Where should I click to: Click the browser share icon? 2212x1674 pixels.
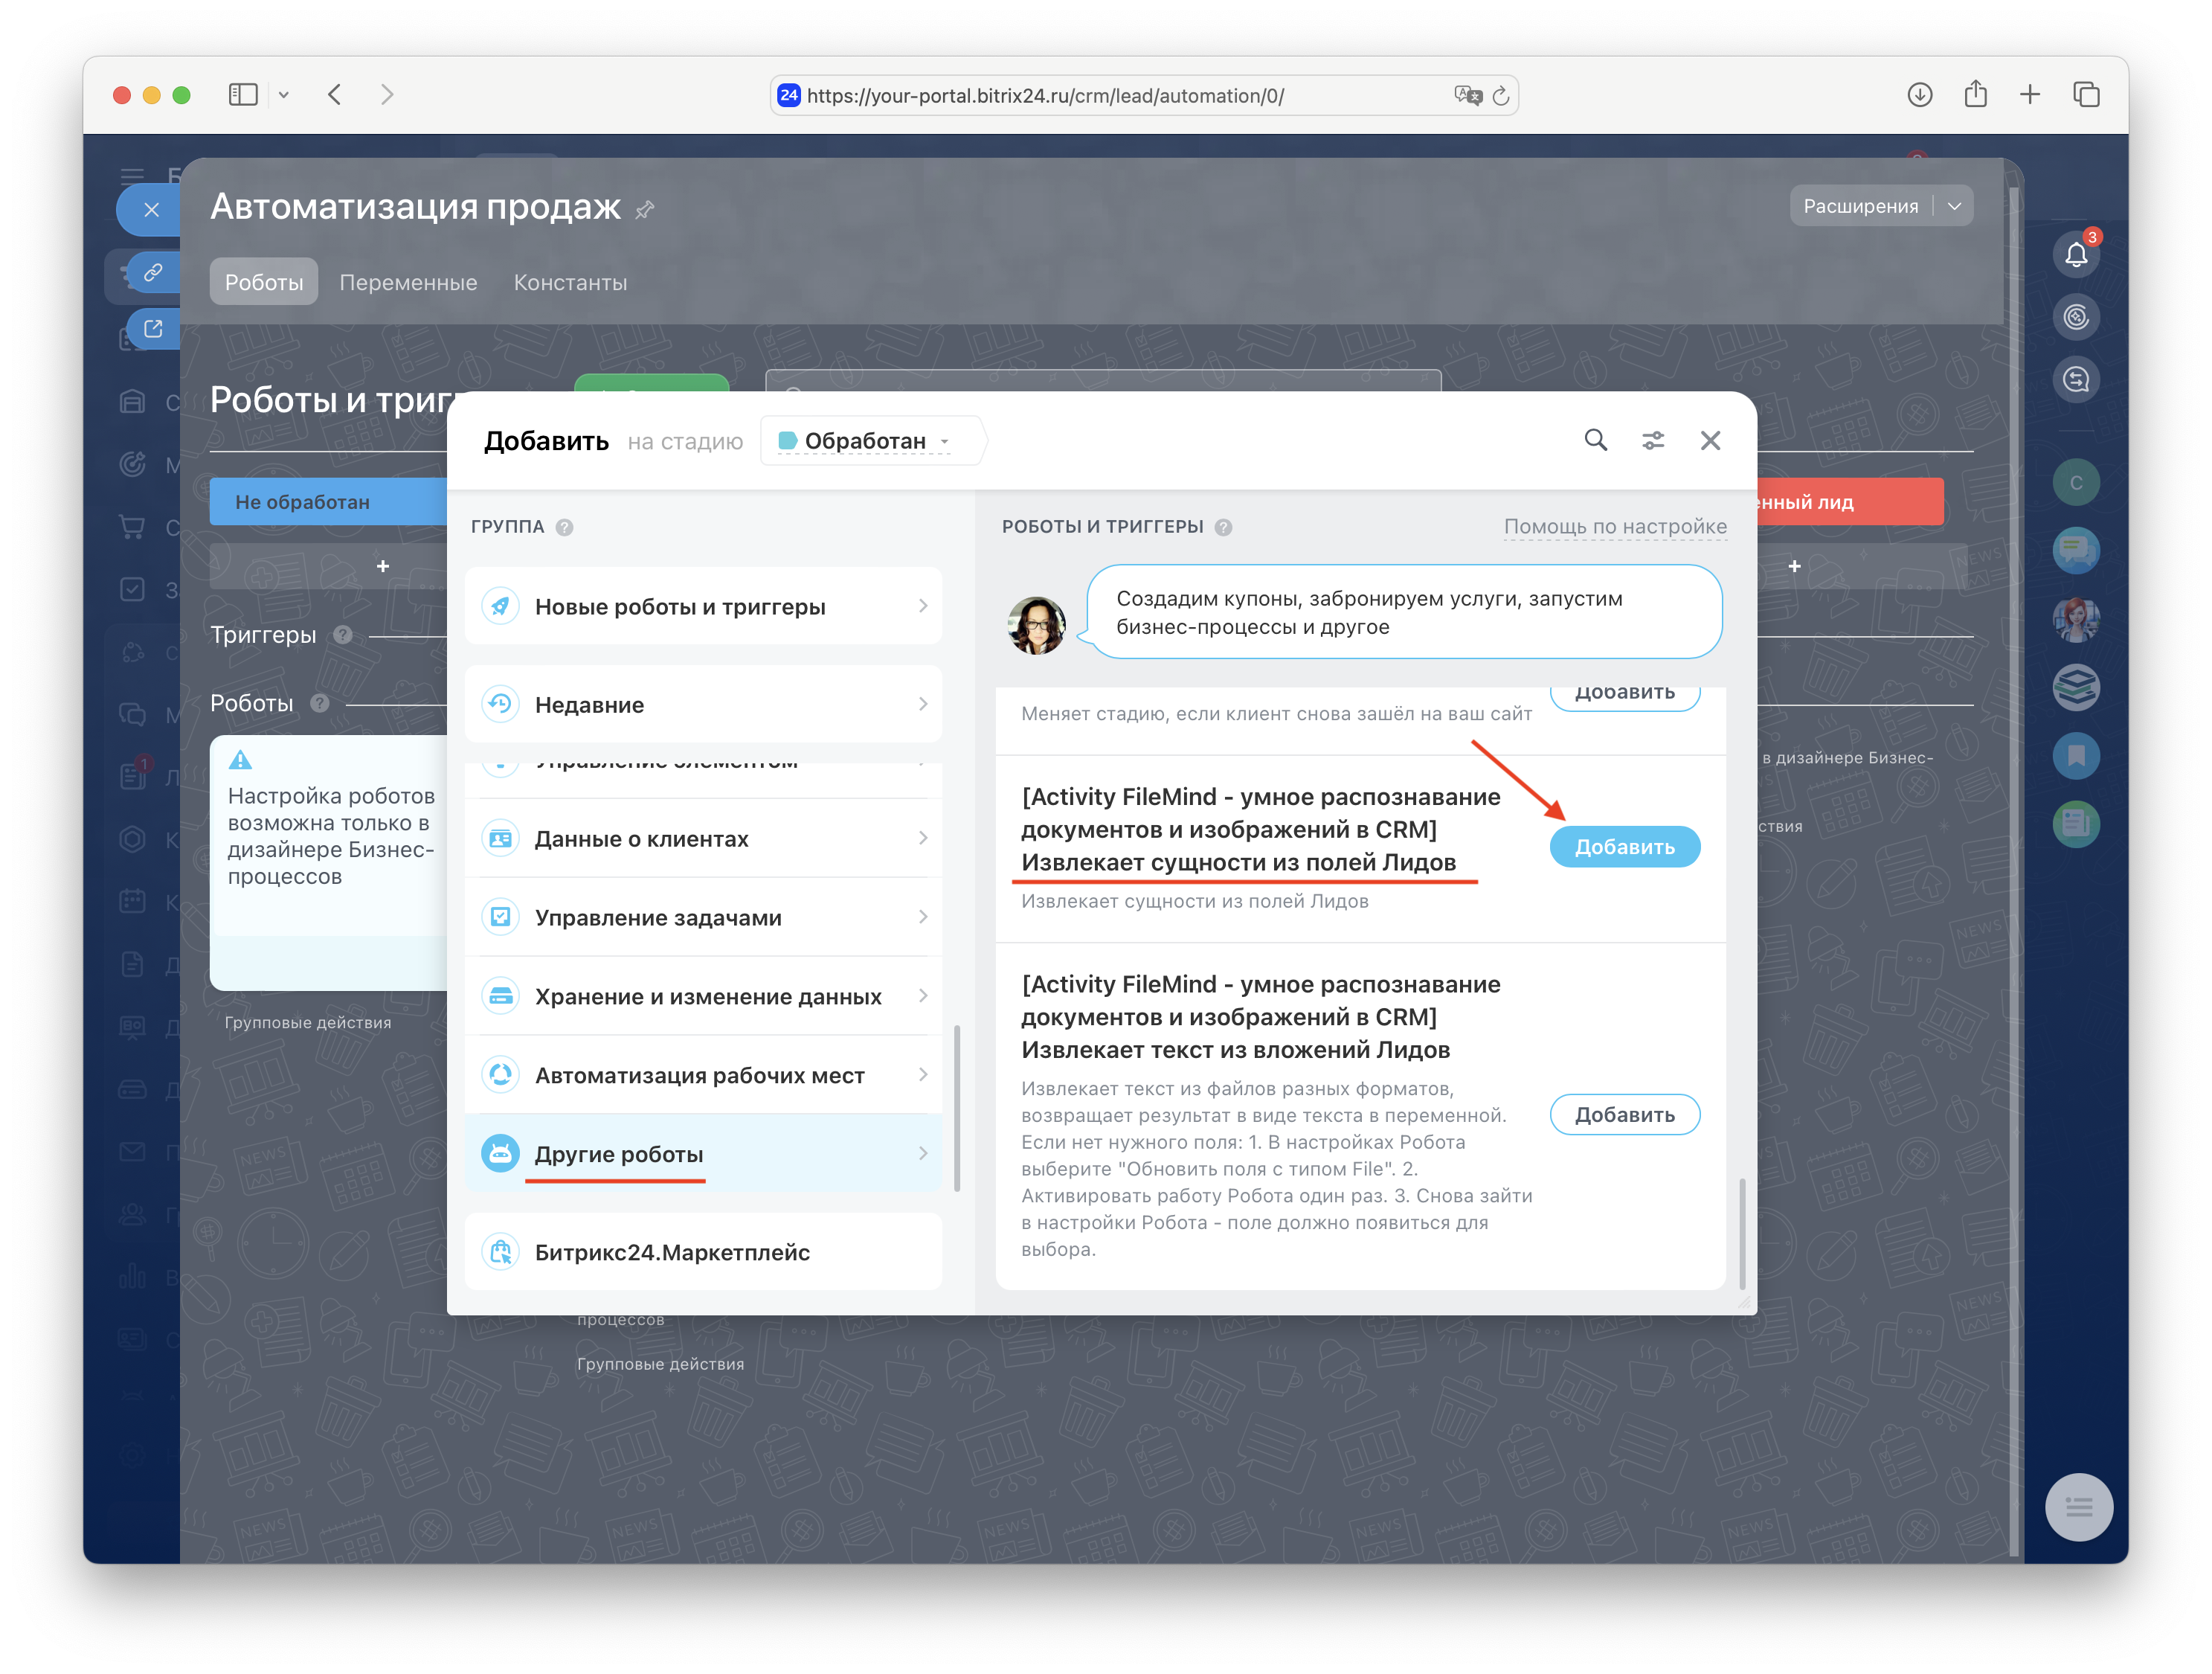pos(1975,95)
